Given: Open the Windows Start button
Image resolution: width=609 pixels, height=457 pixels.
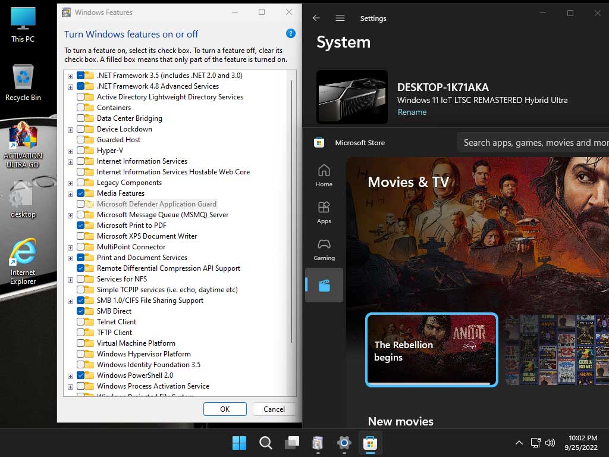Looking at the screenshot, I should click(x=239, y=443).
